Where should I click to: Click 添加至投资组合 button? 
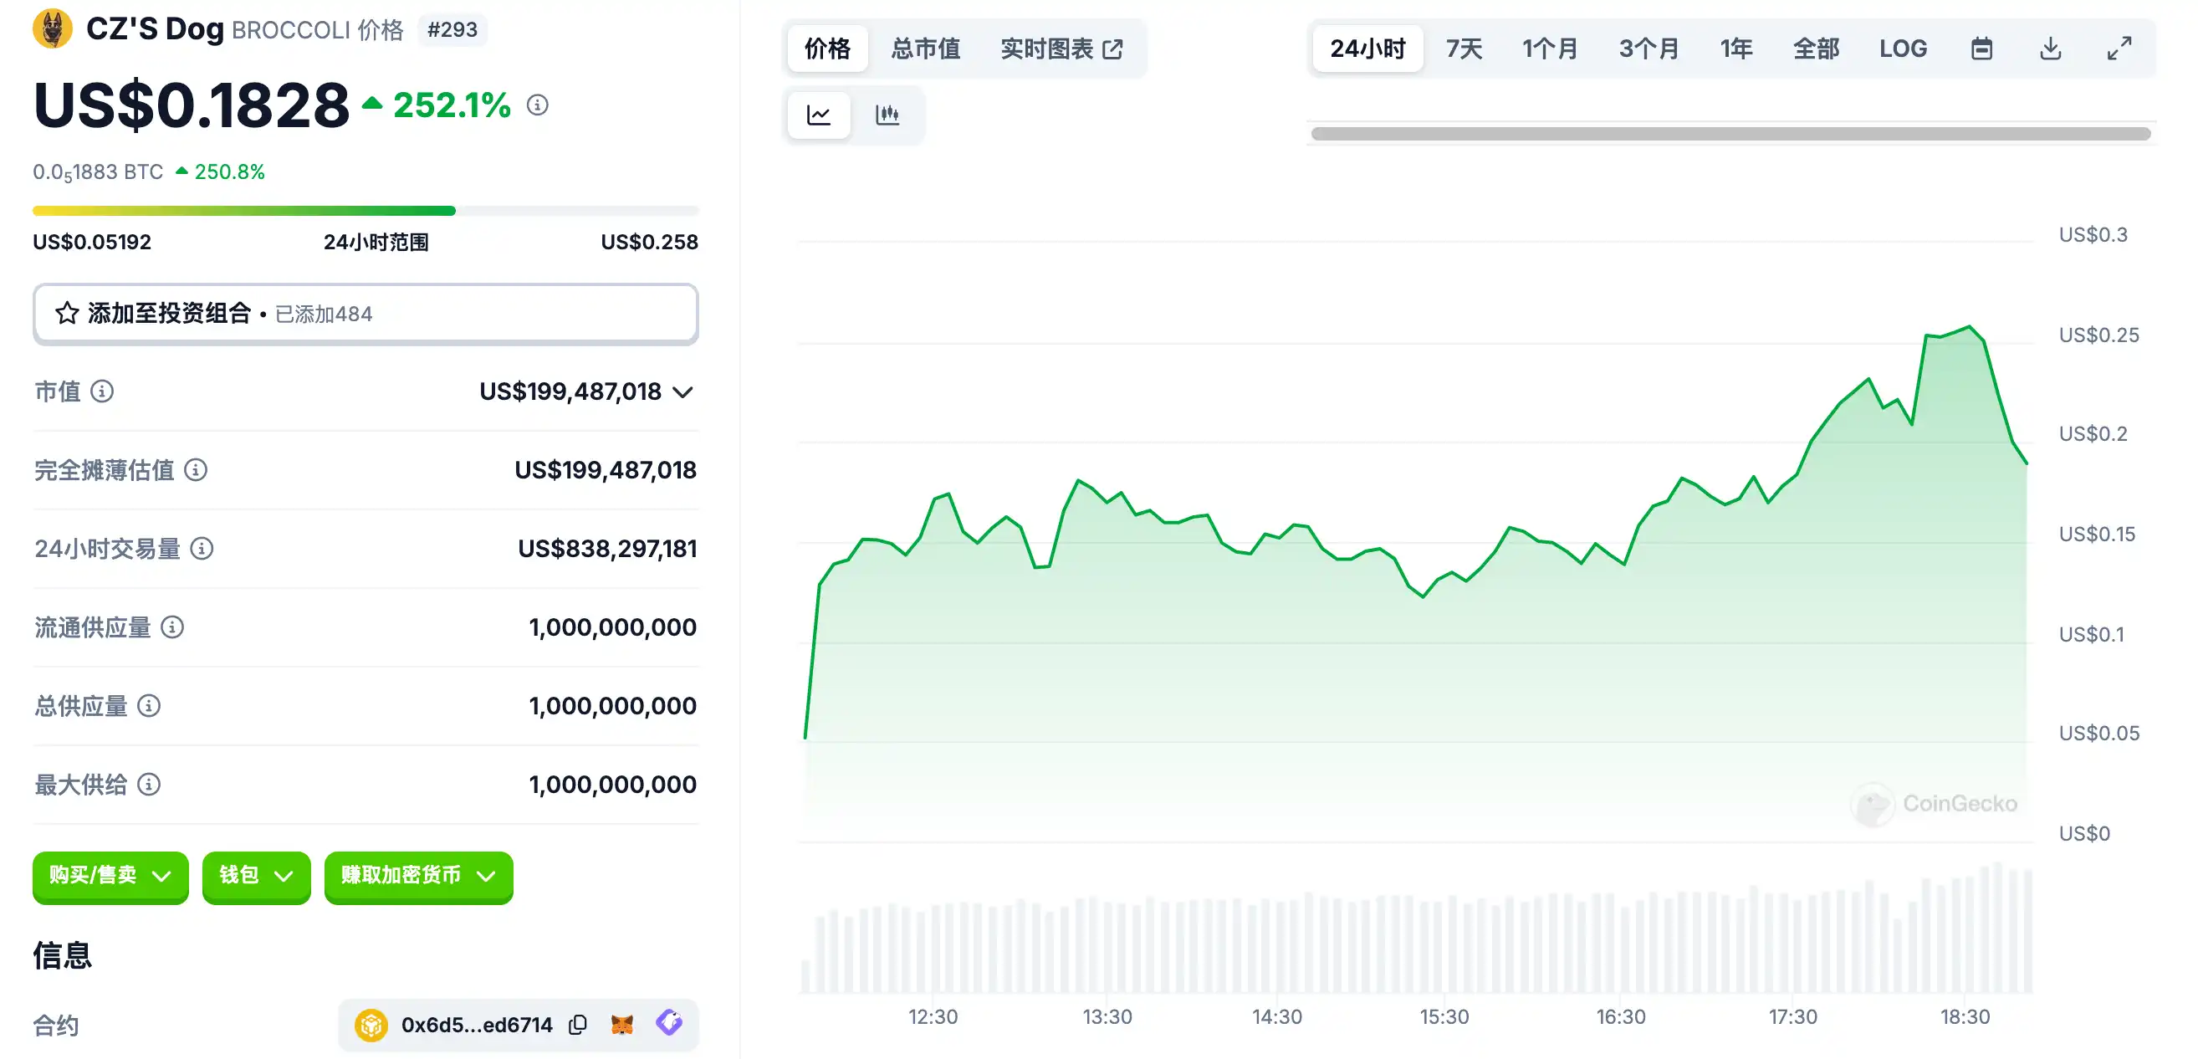pyautogui.click(x=365, y=313)
